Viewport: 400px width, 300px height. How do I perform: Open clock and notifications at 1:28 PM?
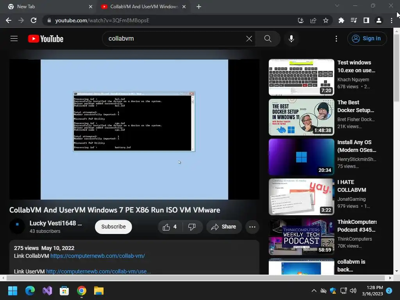(x=373, y=291)
